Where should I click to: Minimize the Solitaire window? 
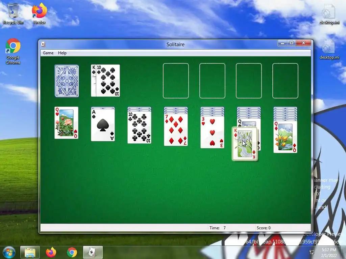pos(282,43)
